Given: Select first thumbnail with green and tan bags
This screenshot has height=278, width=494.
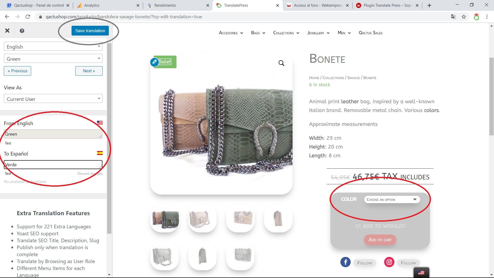Looking at the screenshot, I should click(165, 219).
